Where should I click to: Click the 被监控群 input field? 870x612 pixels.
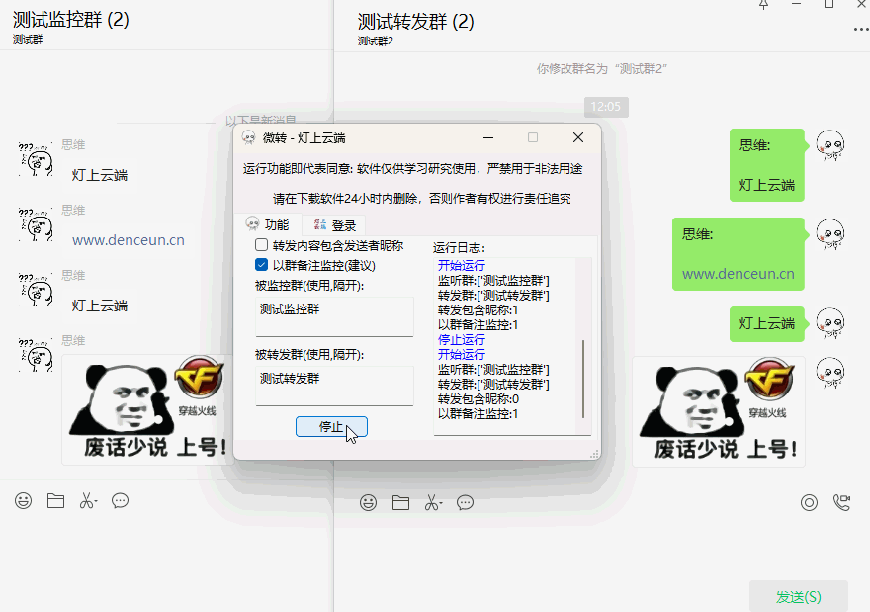pos(334,316)
